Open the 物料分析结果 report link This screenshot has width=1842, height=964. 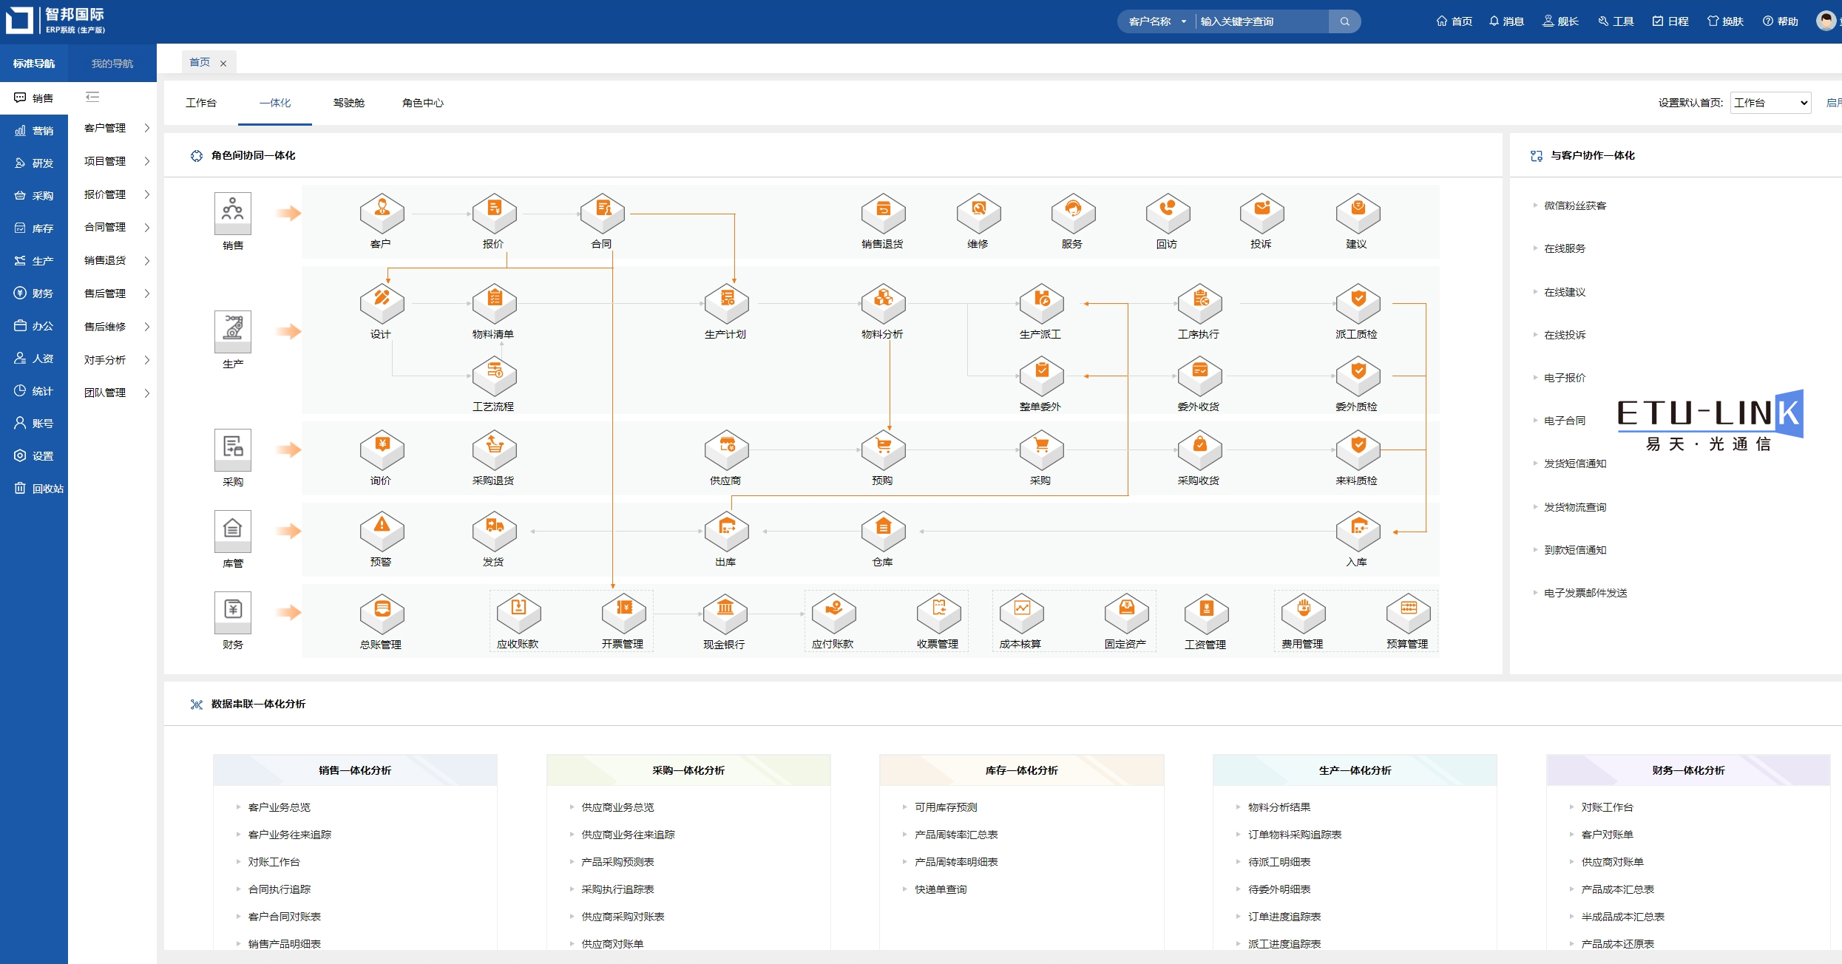point(1279,807)
